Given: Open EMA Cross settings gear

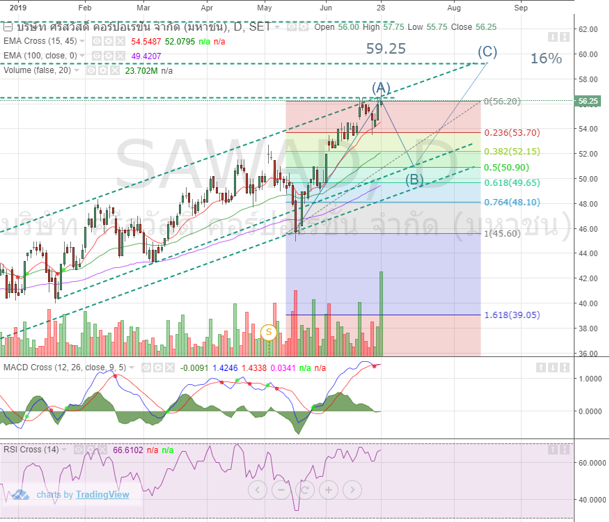Looking at the screenshot, I should coord(109,41).
